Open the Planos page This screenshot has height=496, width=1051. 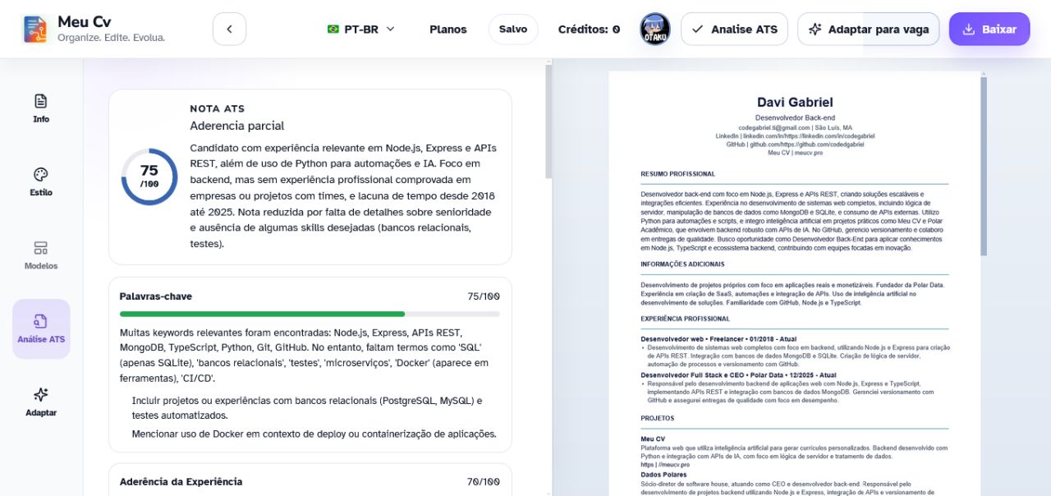coord(447,30)
